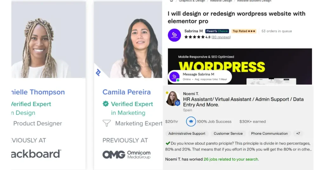Screen dimensions: 325x170
Task: Click the five-star rating icons
Action: tap(194, 37)
